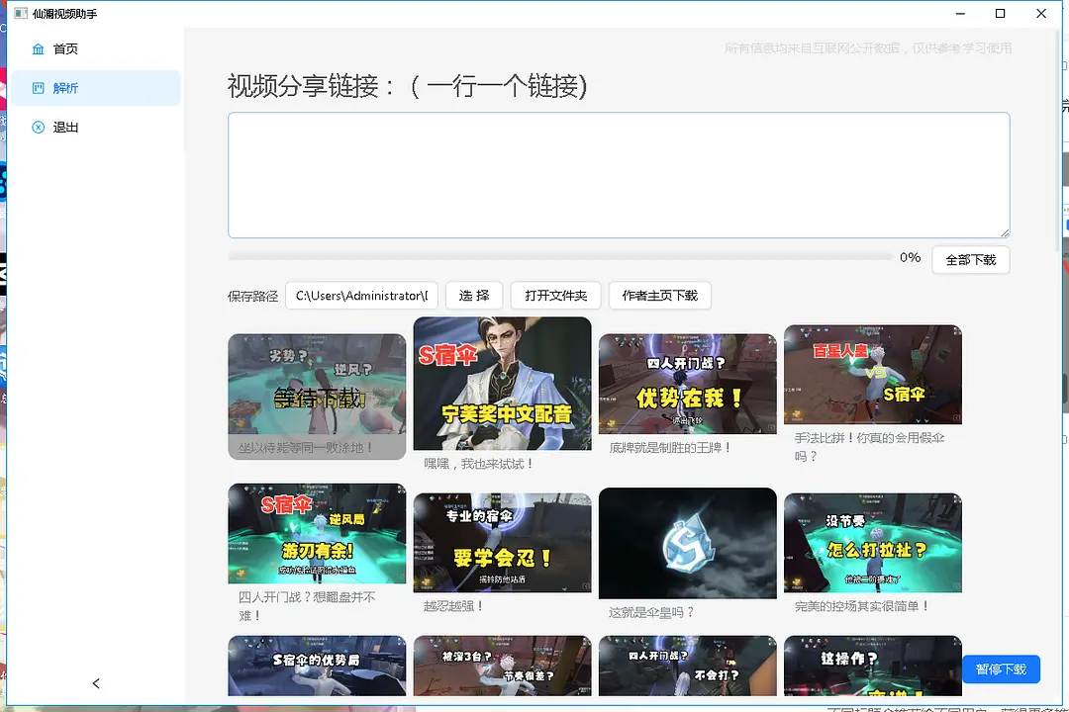This screenshot has width=1069, height=712.
Task: Close the 仙湄视频助手 window
Action: (1041, 14)
